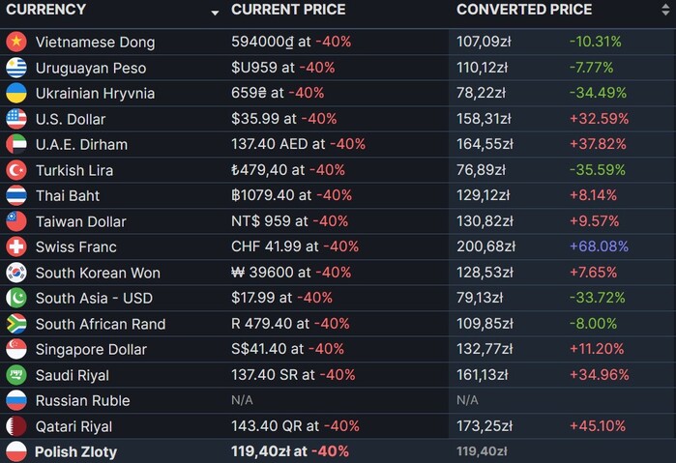Click the Swiss Franc +68.08% difference
The height and width of the screenshot is (463, 676).
pyautogui.click(x=599, y=246)
